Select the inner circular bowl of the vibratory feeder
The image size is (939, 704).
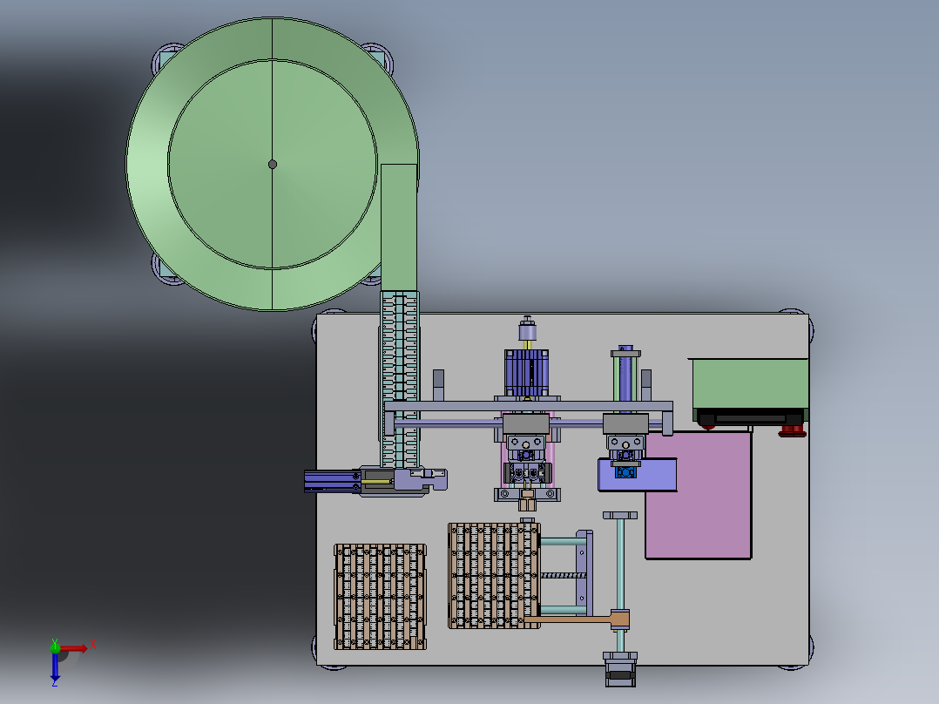coord(273,164)
